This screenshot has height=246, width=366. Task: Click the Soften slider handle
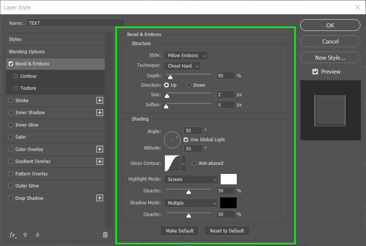(166, 106)
